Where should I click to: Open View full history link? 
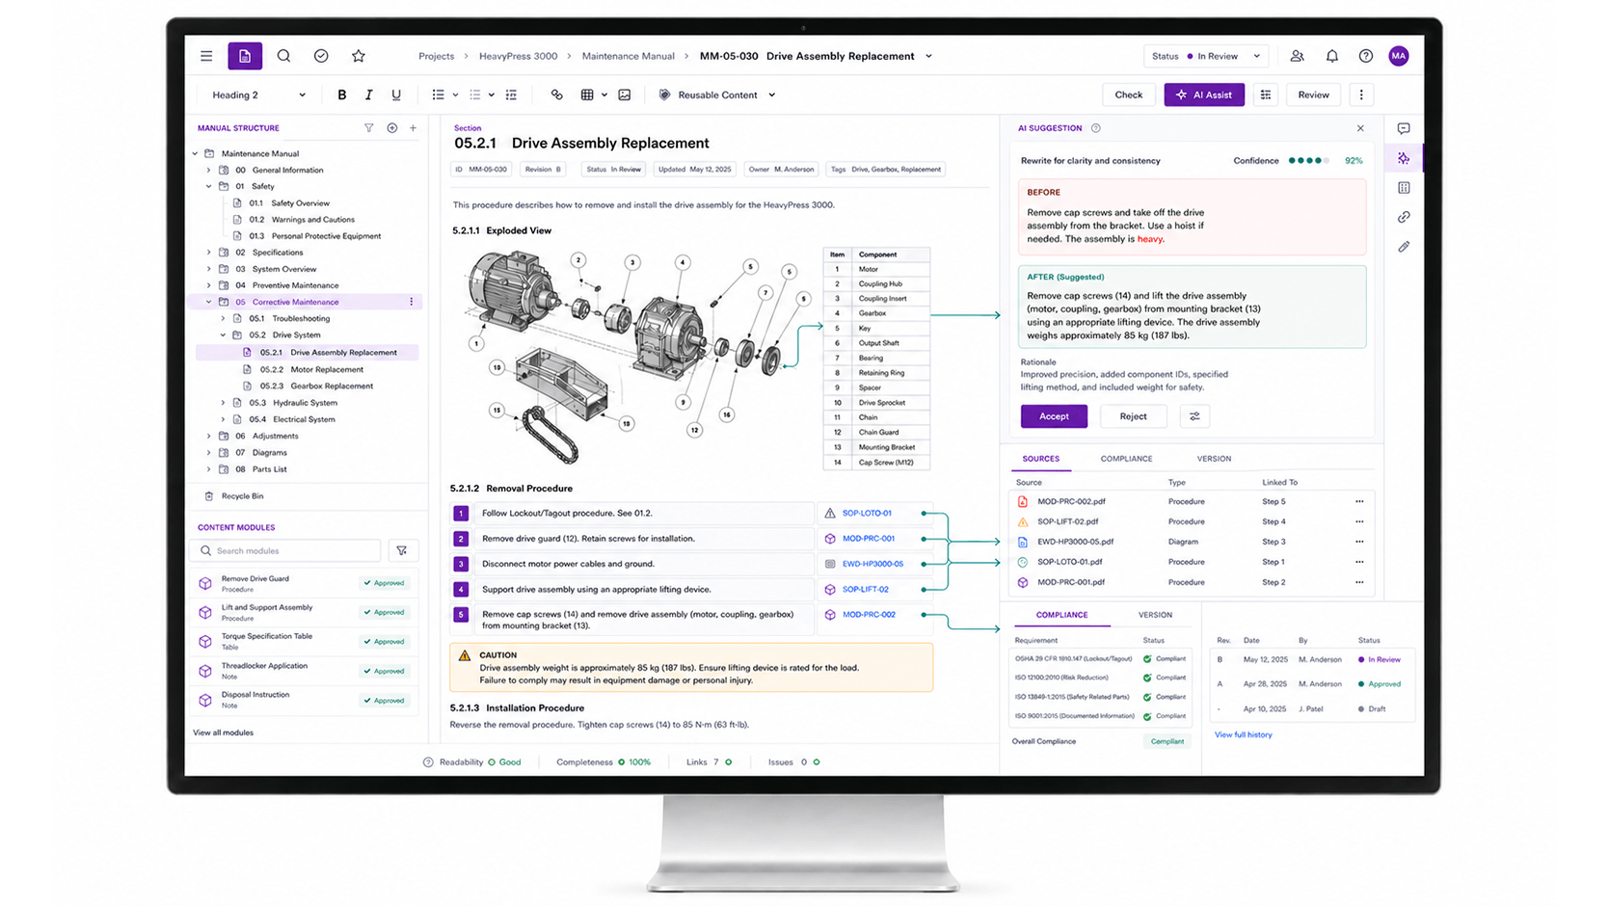click(x=1243, y=734)
